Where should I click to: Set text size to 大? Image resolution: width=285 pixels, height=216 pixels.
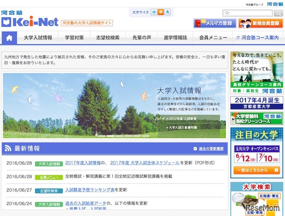(x=167, y=12)
